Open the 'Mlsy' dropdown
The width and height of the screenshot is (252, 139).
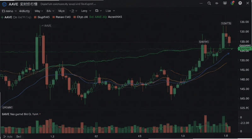[39, 11]
